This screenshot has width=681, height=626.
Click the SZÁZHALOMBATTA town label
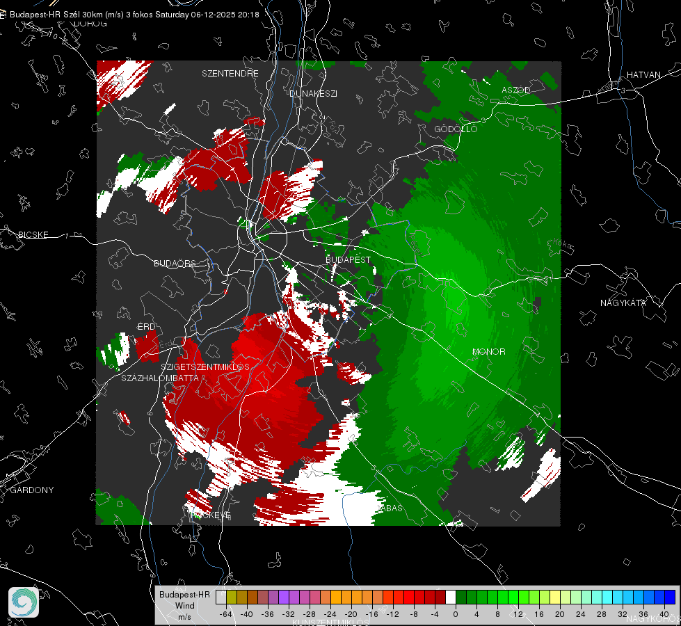point(160,378)
